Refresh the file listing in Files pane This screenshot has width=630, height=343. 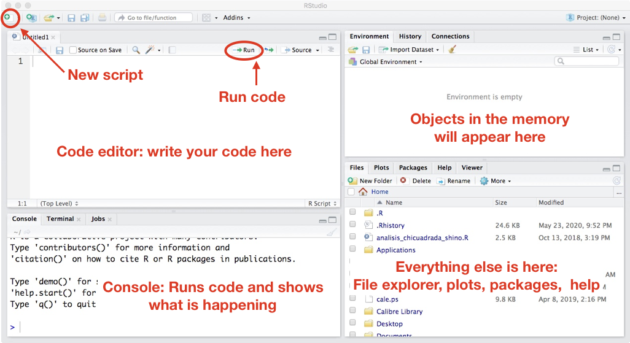click(x=616, y=181)
